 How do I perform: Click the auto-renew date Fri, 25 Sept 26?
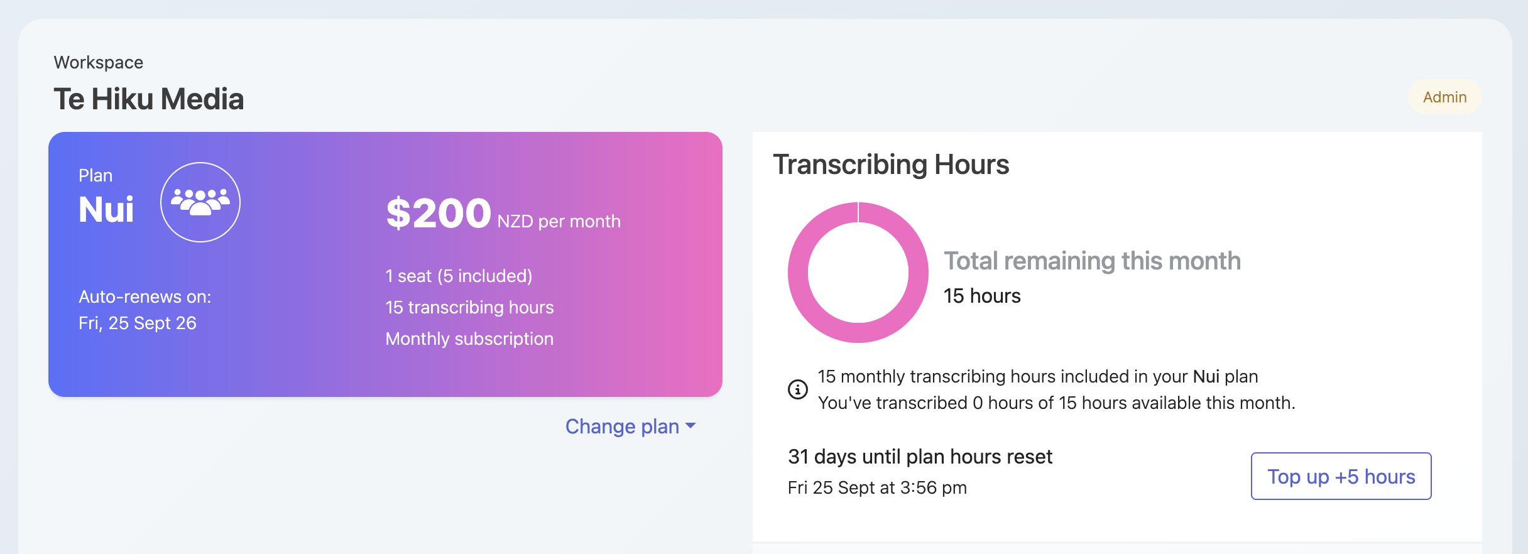138,323
